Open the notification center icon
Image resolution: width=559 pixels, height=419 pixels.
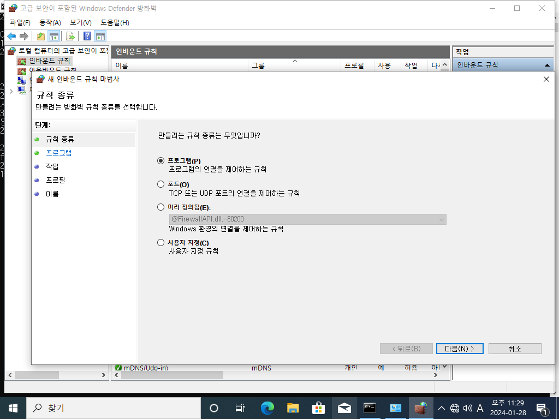[x=542, y=409]
